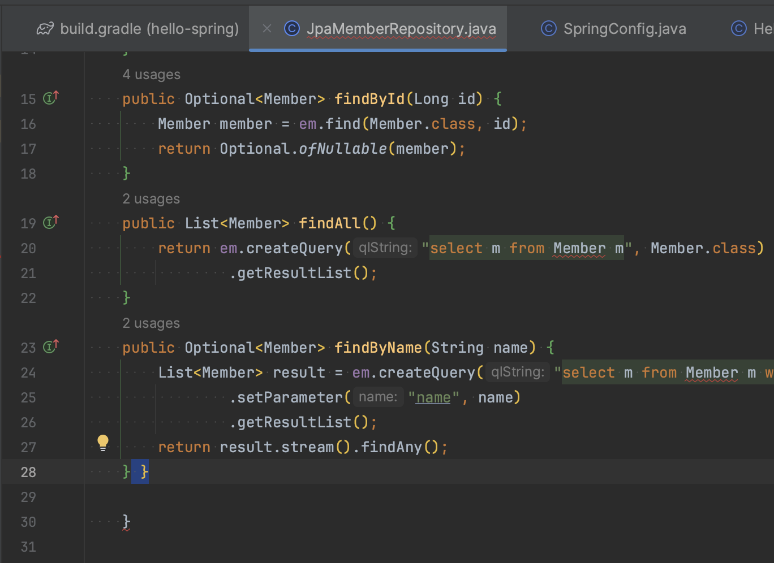This screenshot has height=563, width=774.
Task: Click Optional<Member> return type on line 15
Action: (x=255, y=99)
